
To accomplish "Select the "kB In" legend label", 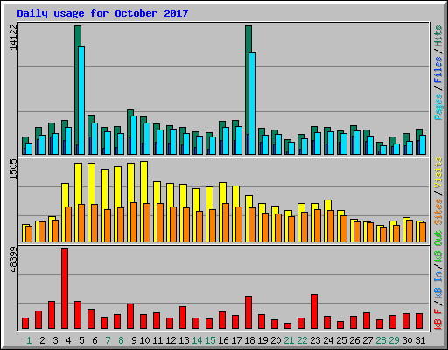I will coord(438,285).
